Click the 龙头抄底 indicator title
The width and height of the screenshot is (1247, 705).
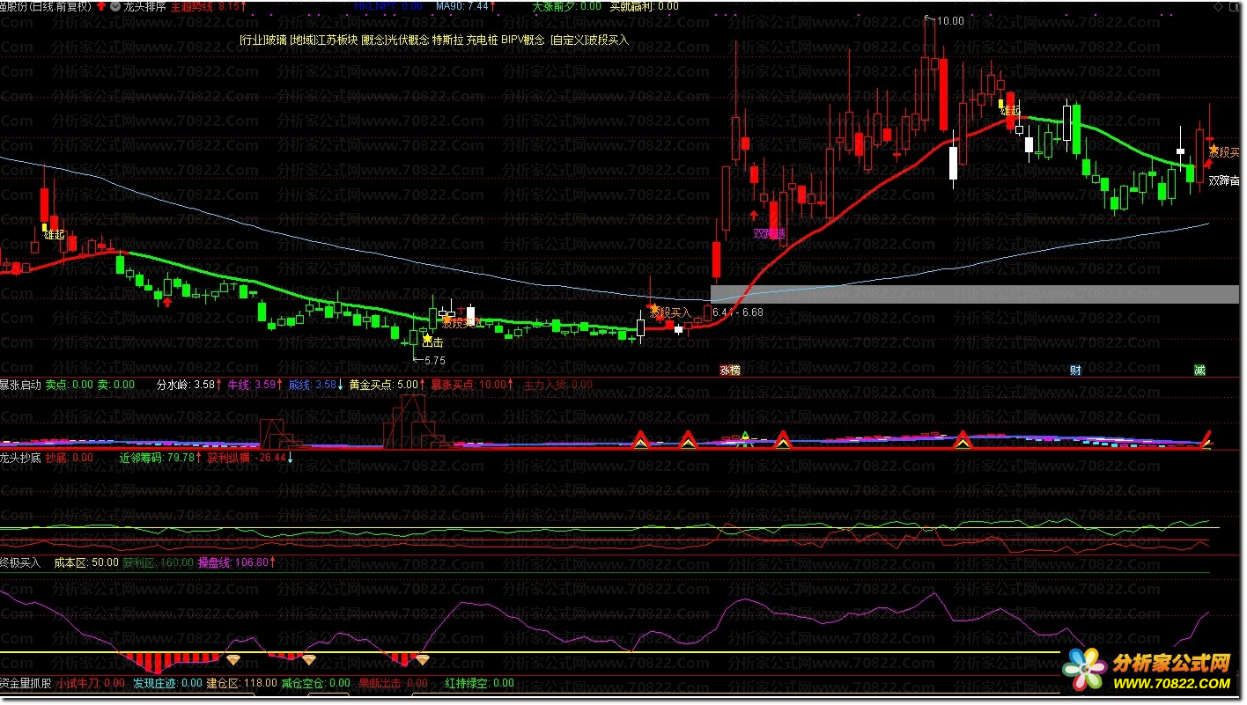20,458
